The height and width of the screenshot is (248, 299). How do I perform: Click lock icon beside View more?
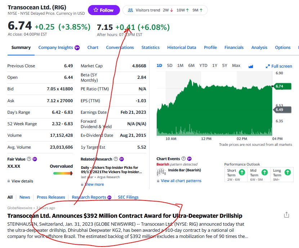82,184
